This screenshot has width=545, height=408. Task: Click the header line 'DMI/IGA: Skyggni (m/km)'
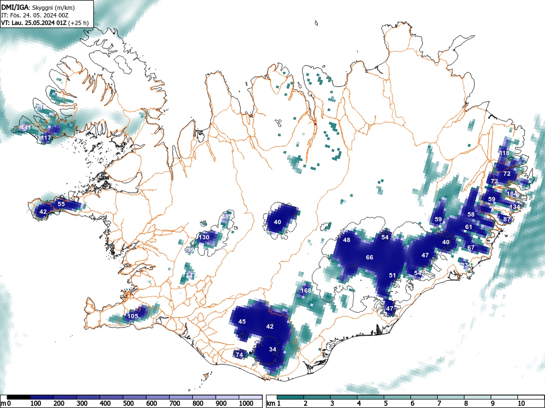pyautogui.click(x=38, y=7)
